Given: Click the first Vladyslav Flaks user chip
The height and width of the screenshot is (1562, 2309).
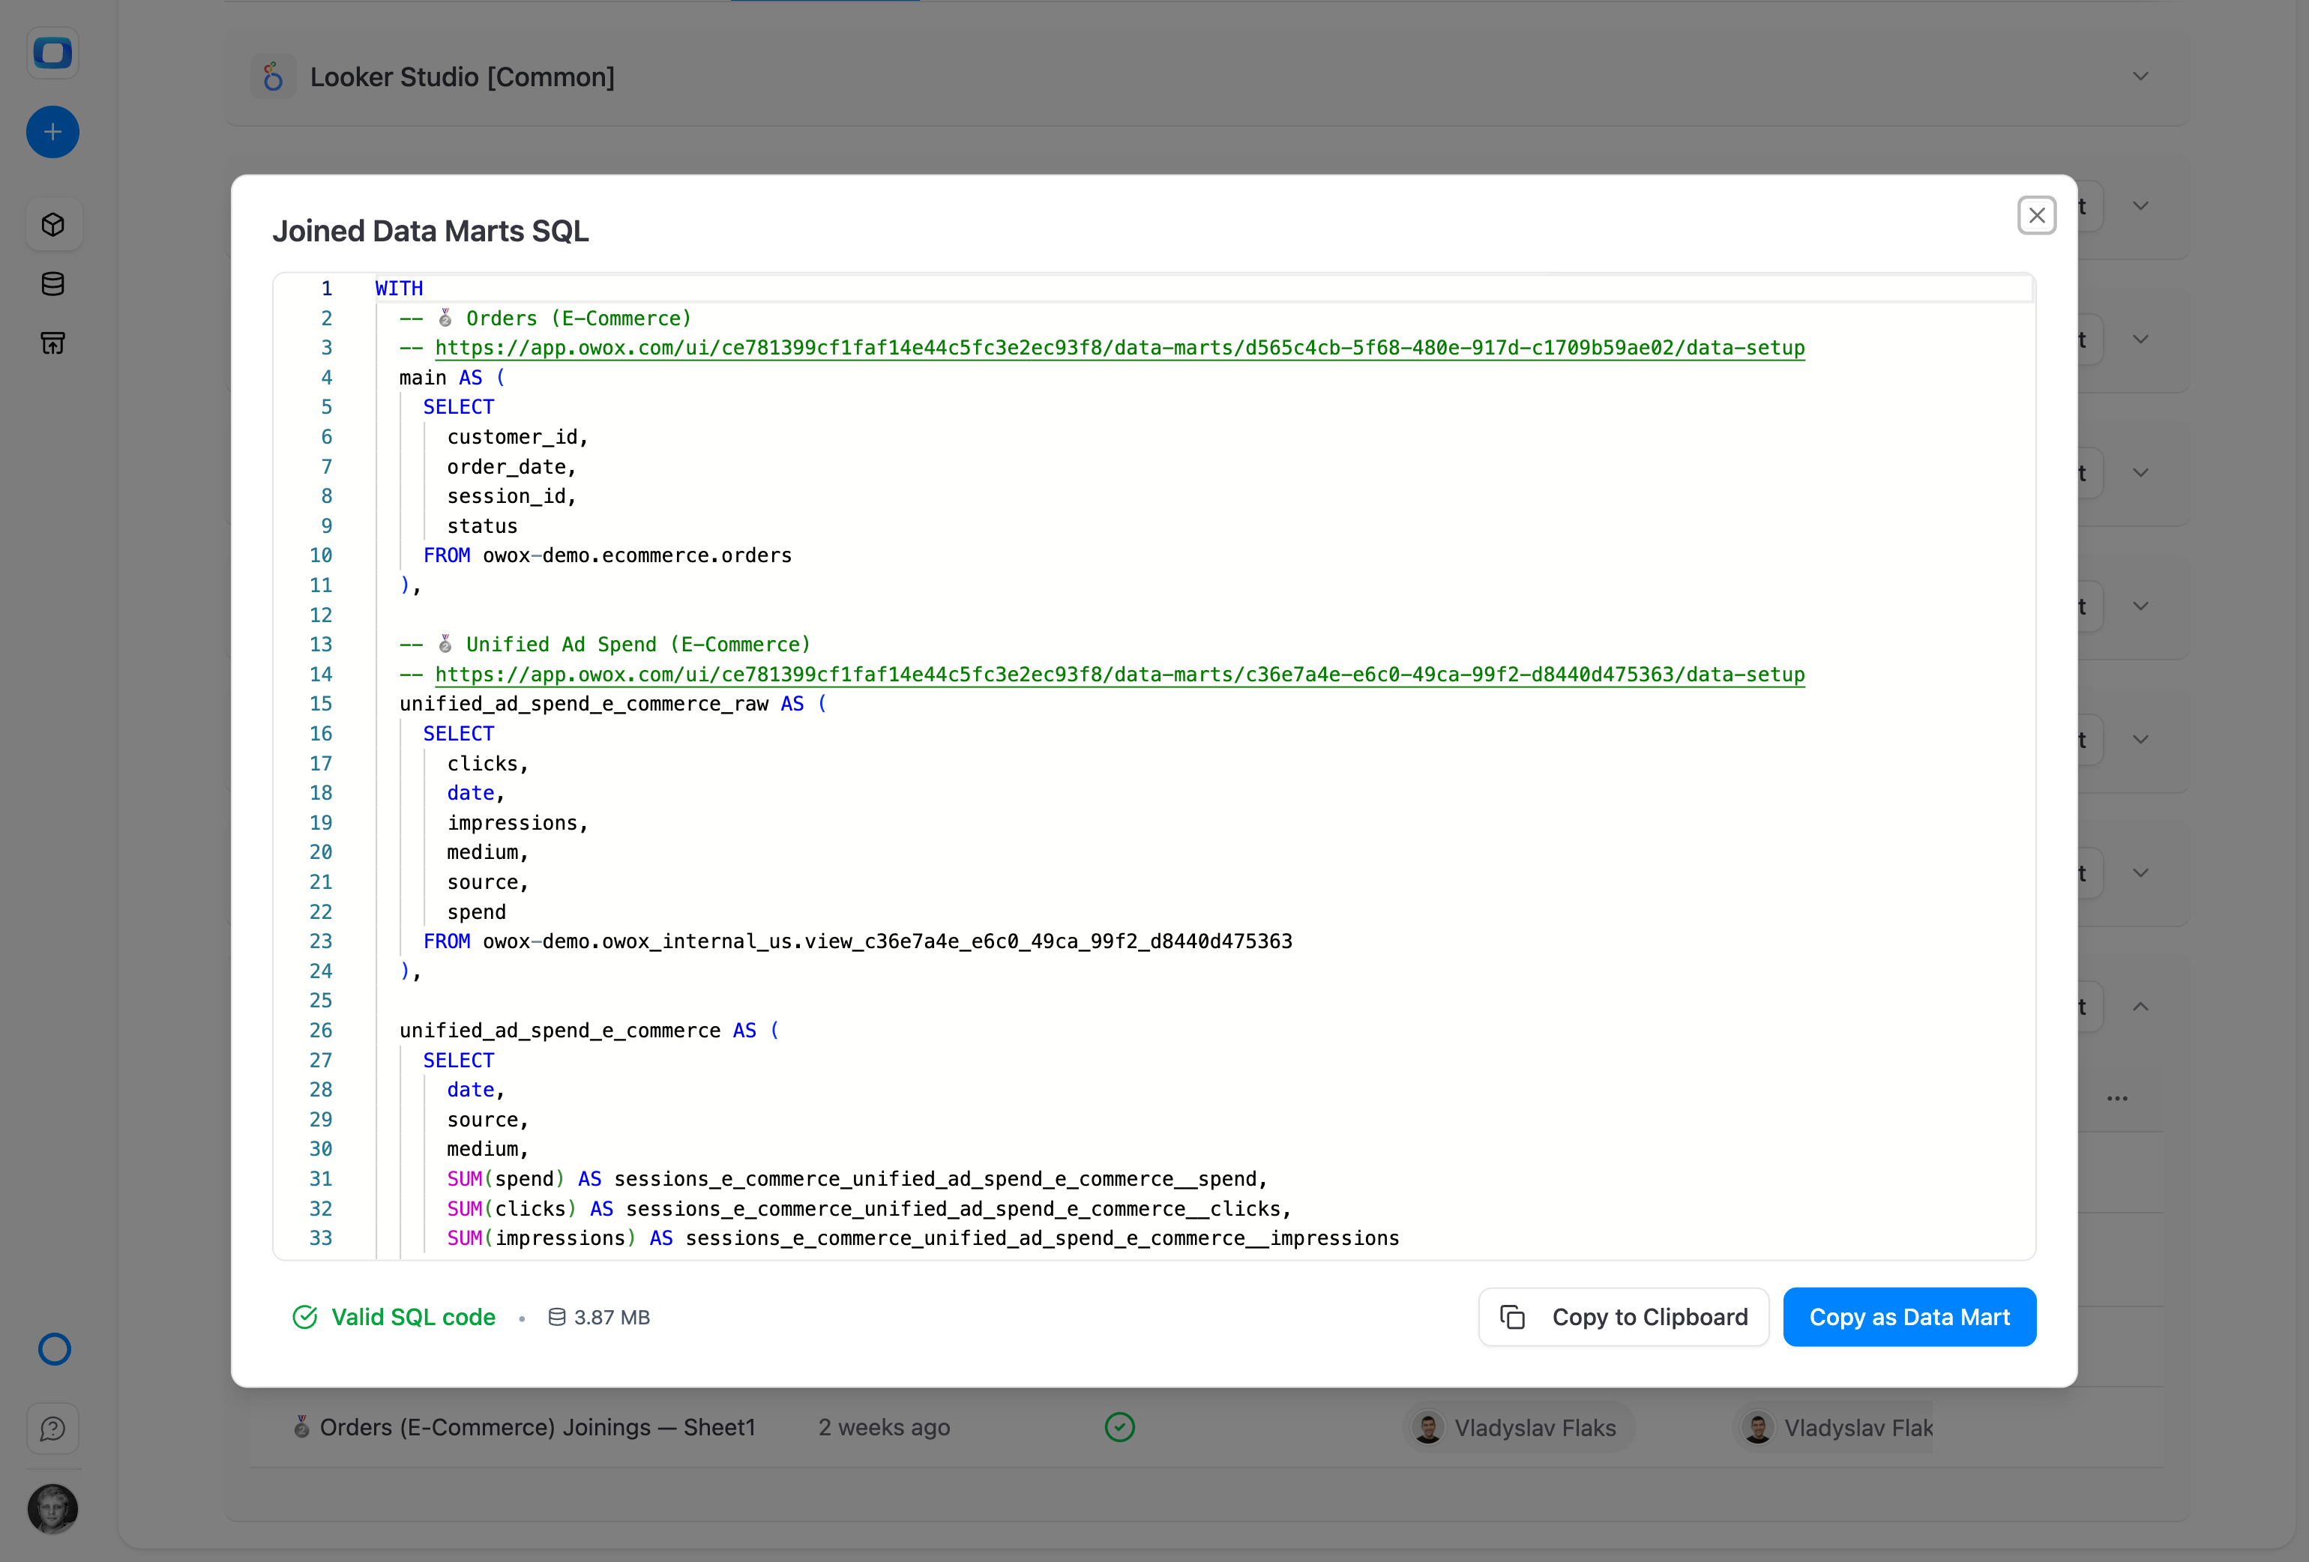Looking at the screenshot, I should pos(1519,1428).
